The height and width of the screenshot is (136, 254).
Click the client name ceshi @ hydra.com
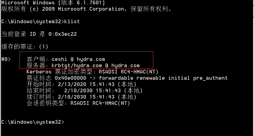[78, 59]
